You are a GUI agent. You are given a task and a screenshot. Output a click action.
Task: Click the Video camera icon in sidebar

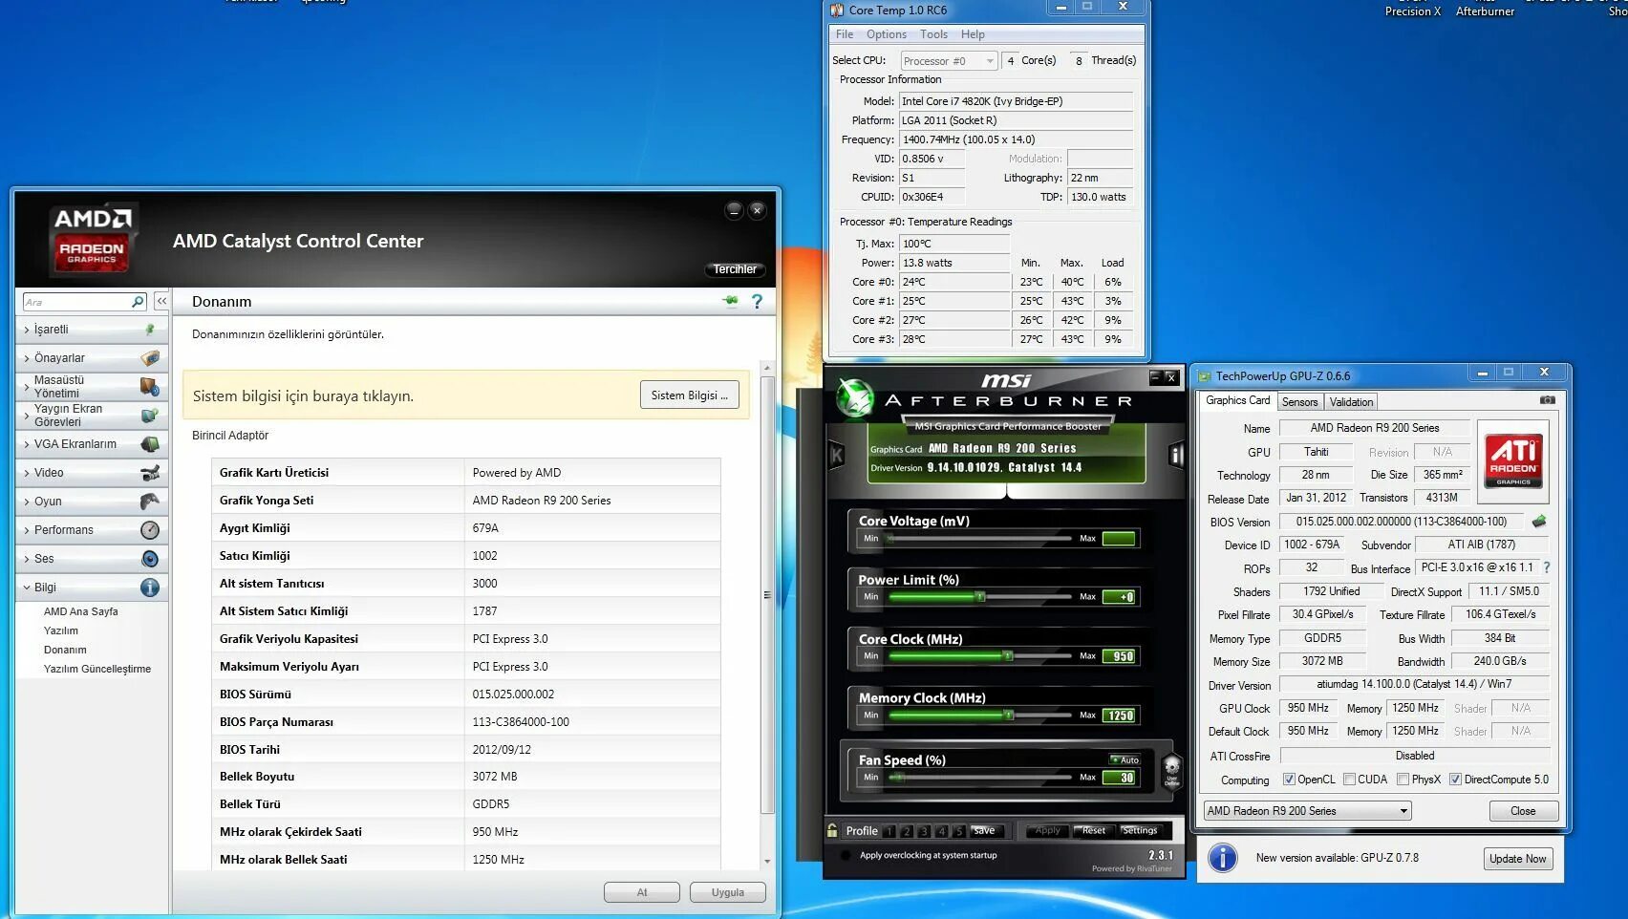click(x=150, y=473)
